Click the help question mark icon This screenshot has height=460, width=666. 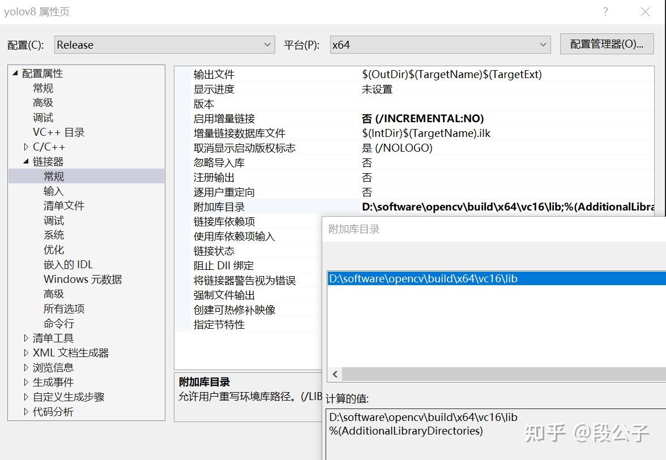(x=605, y=11)
